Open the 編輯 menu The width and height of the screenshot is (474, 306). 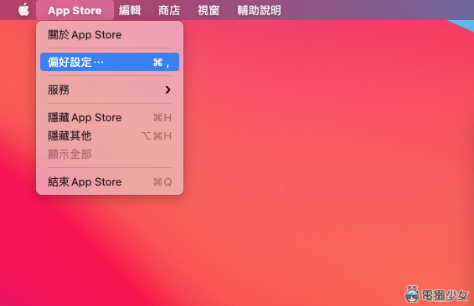click(x=130, y=10)
